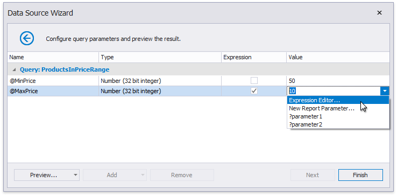The image size is (397, 196).
Task: Open the Preview button dropdown arrow
Action: (75, 175)
